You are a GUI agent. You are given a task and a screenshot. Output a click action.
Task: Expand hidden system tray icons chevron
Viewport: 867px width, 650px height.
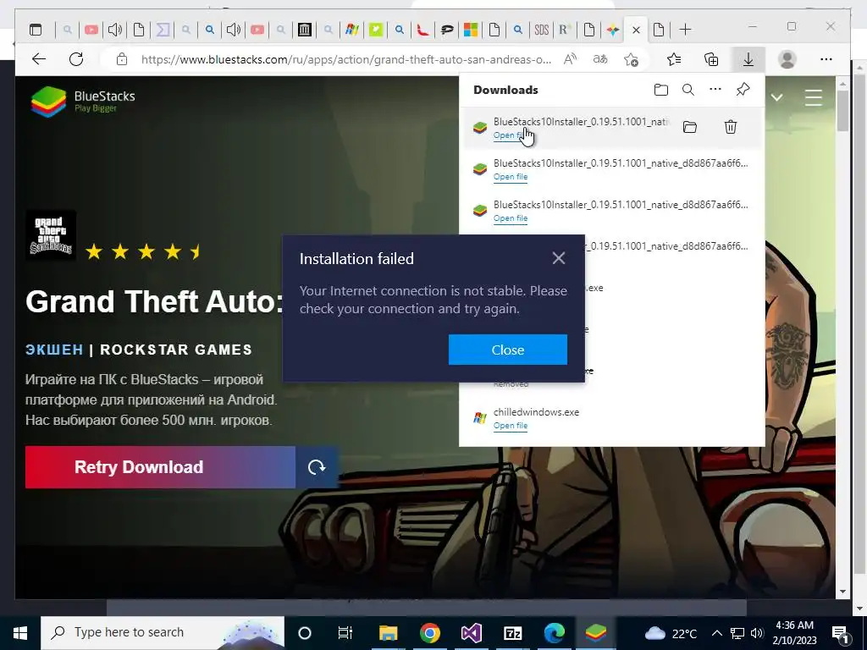click(x=716, y=633)
